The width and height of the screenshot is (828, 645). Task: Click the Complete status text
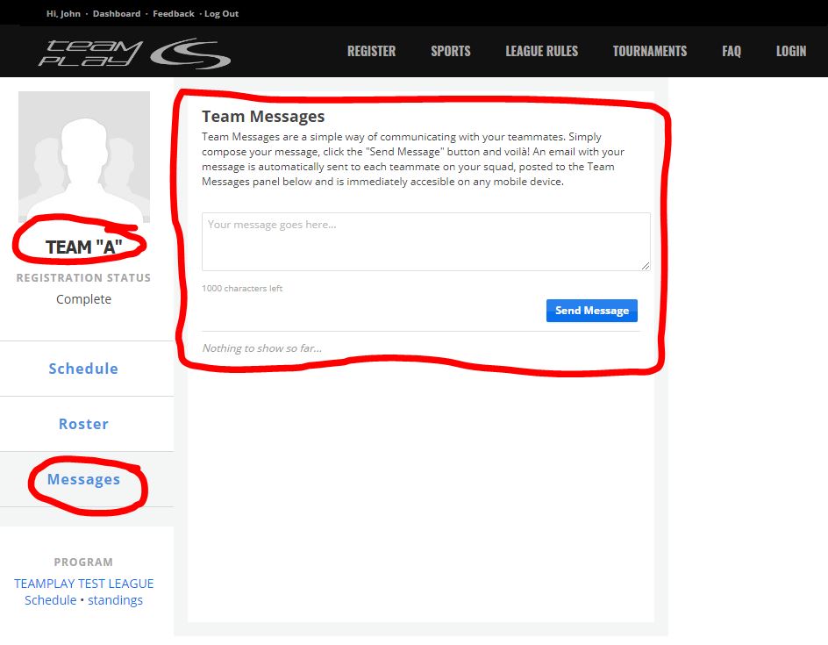coord(83,299)
